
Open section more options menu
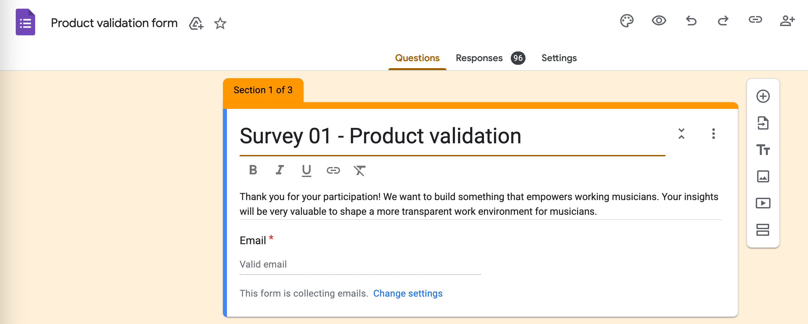(713, 134)
